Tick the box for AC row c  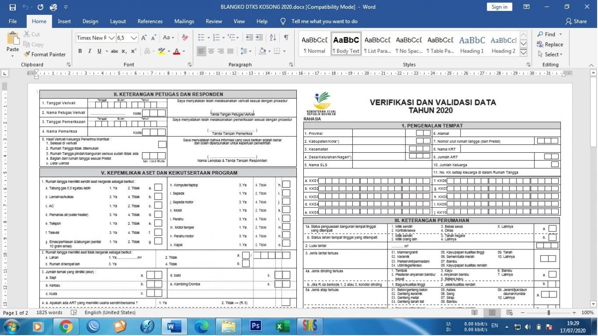158,206
